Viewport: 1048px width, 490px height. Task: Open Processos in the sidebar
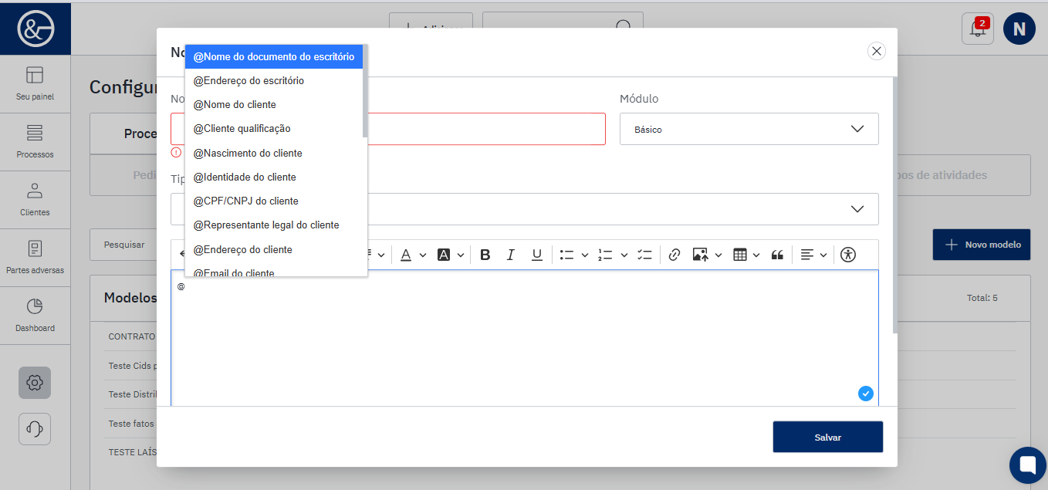click(35, 142)
